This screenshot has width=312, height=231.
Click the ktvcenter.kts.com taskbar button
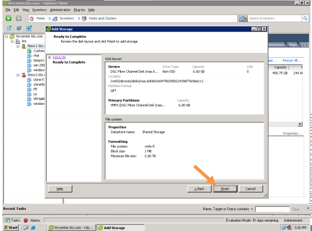point(71,228)
